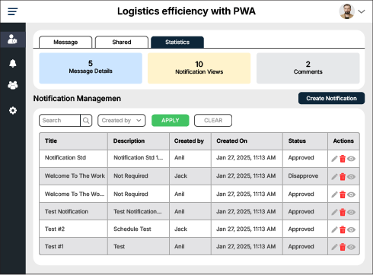Select the Test #1 title cell
373x275 pixels.
click(x=73, y=246)
